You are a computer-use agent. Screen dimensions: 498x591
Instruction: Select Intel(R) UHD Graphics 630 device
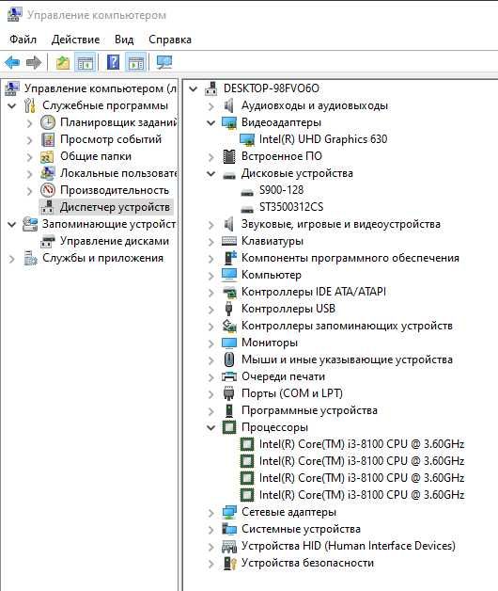[x=323, y=139]
